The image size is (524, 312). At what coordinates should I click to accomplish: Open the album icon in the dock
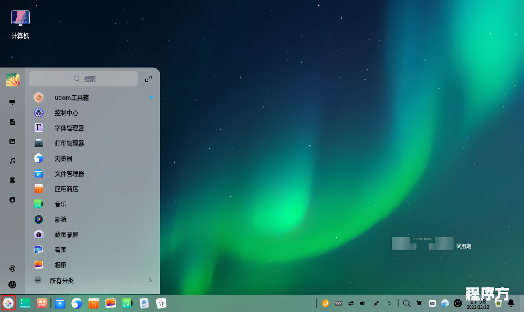[110, 303]
